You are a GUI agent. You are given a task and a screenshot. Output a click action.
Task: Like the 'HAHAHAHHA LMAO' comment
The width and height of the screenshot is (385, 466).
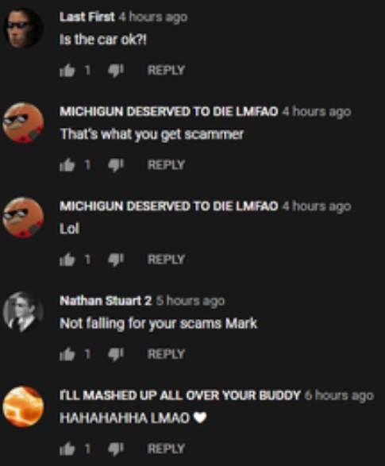pyautogui.click(x=67, y=449)
